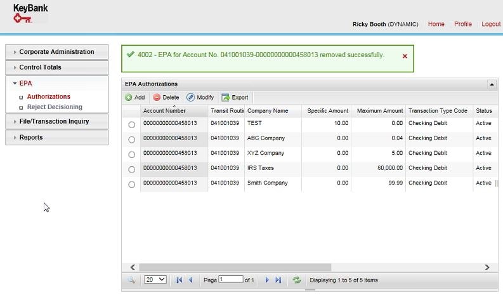Go to the next page
This screenshot has height=295, width=503.
pyautogui.click(x=267, y=280)
